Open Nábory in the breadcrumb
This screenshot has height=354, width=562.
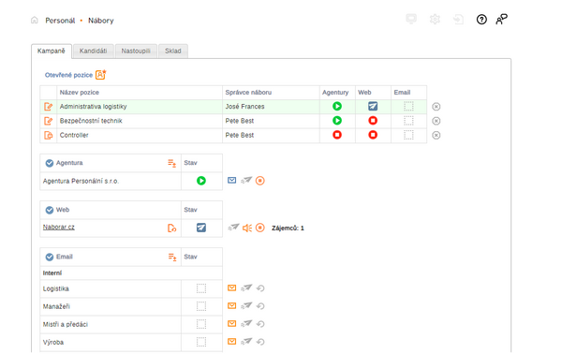[101, 21]
